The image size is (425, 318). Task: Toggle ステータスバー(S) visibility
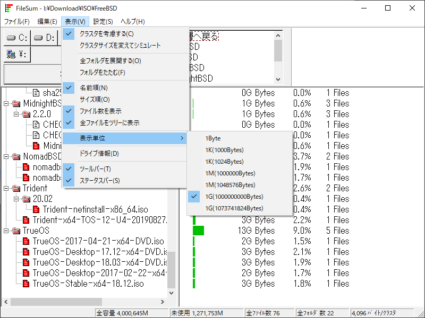coord(125,181)
